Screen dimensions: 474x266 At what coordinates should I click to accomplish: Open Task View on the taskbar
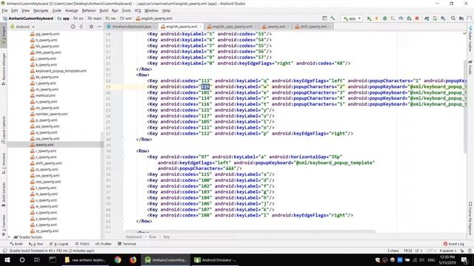tap(37, 259)
